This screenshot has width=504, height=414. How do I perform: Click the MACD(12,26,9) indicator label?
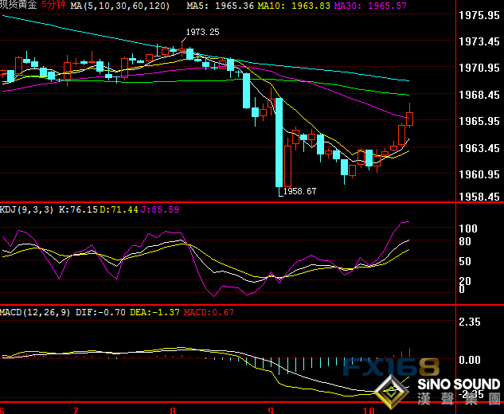34,311
